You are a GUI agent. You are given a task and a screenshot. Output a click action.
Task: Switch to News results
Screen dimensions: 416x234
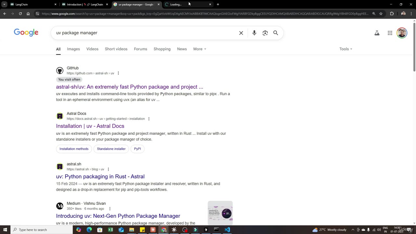(x=182, y=49)
